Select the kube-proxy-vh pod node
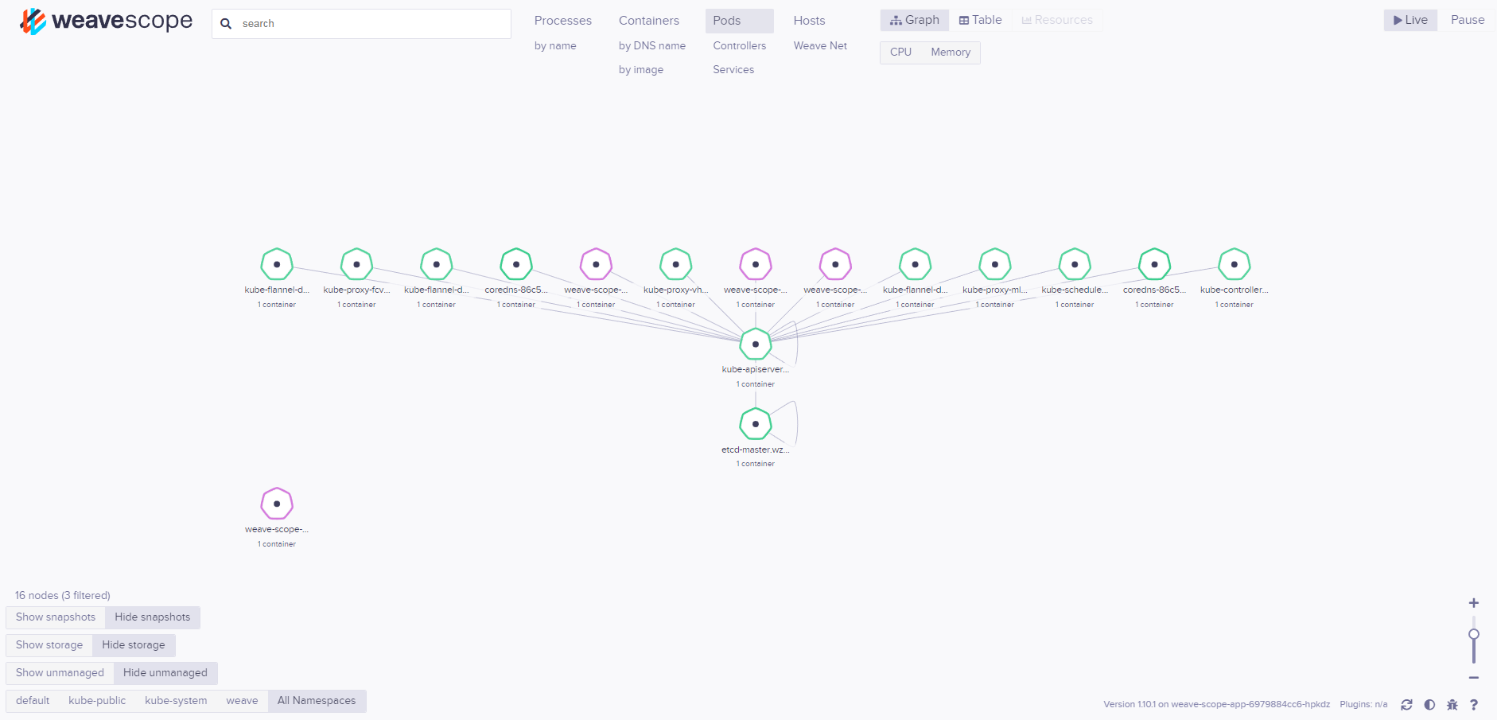 [x=675, y=264]
